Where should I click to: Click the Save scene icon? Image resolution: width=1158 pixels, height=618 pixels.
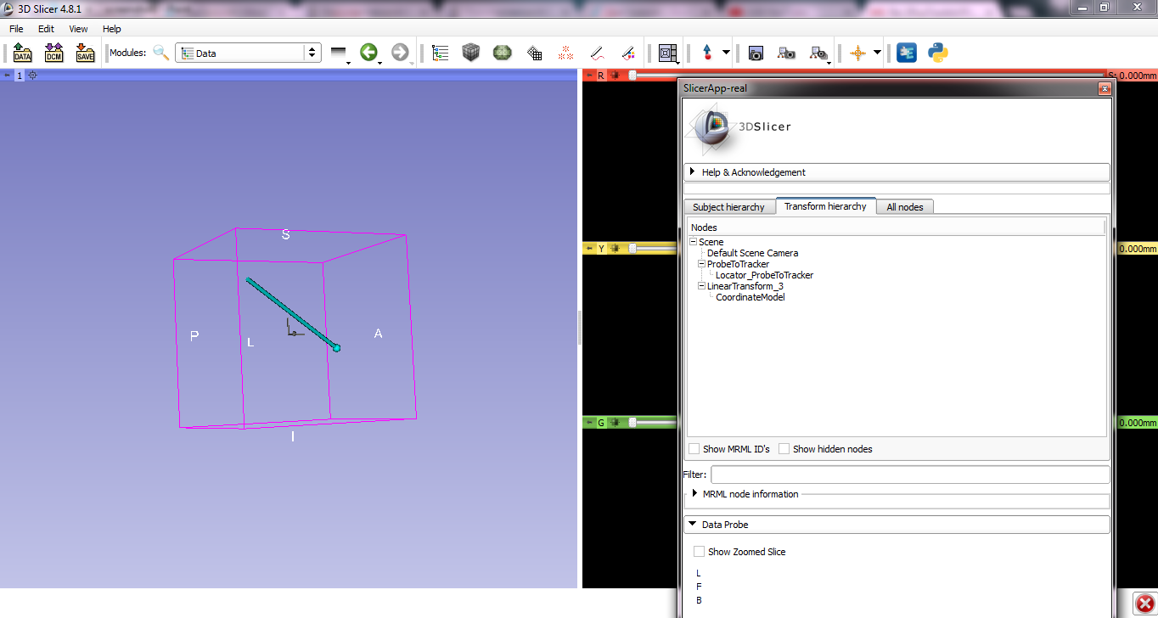[x=85, y=53]
